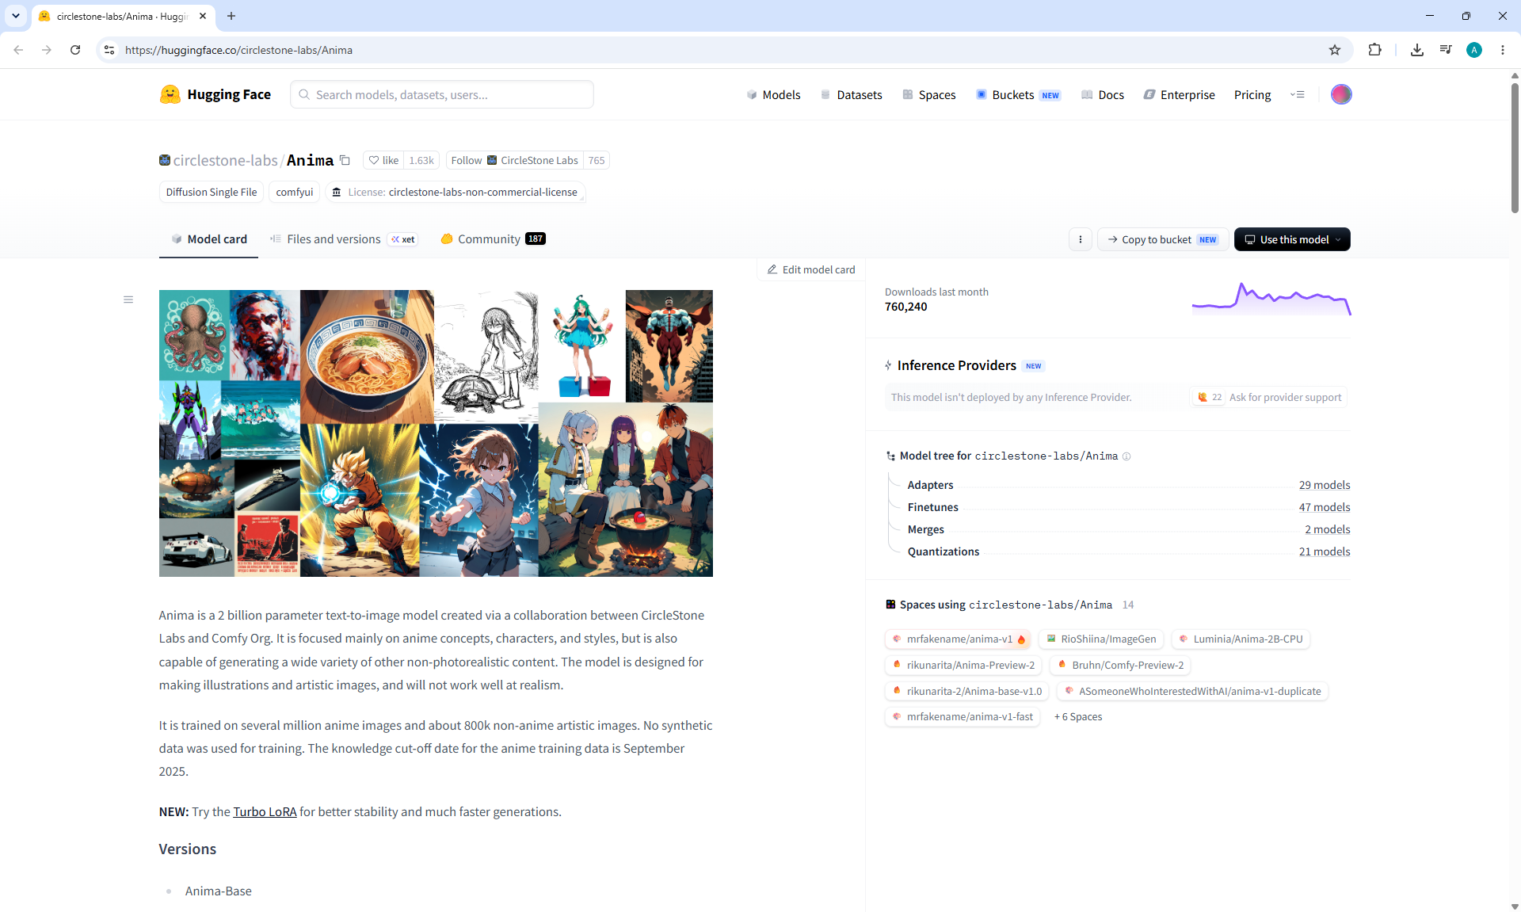Image resolution: width=1521 pixels, height=912 pixels.
Task: Click the license tag
Action: (456, 193)
